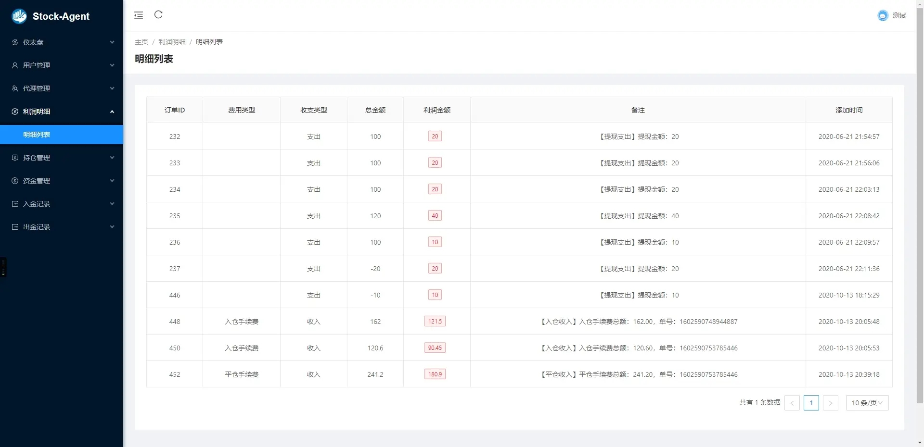Click the 用户管理 person icon
The height and width of the screenshot is (447, 924).
coord(15,65)
